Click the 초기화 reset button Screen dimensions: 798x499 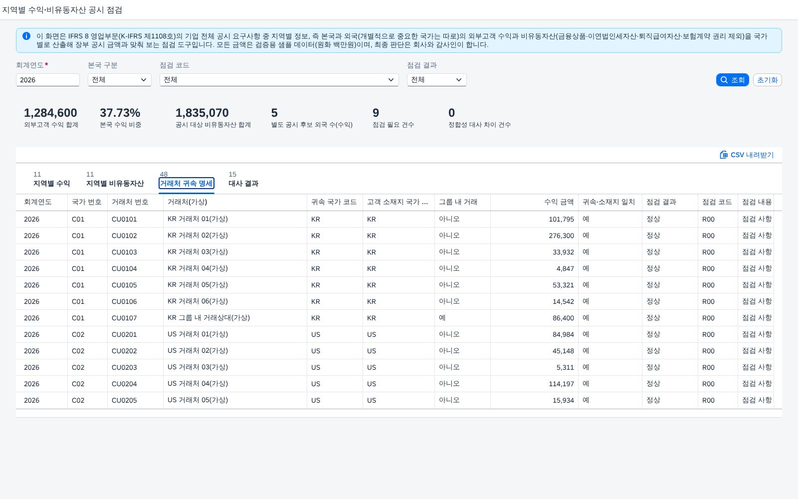[x=767, y=80]
